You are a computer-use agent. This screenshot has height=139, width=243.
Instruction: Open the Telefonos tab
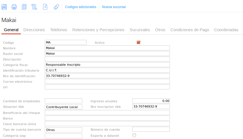point(59,30)
